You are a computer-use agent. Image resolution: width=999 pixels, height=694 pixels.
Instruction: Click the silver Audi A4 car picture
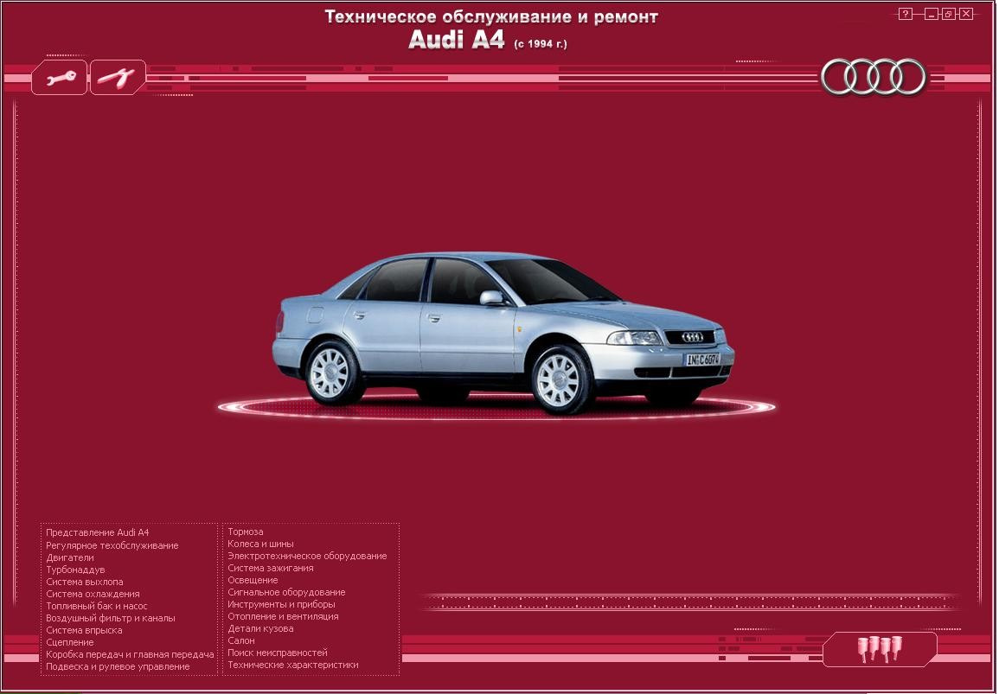[503, 333]
